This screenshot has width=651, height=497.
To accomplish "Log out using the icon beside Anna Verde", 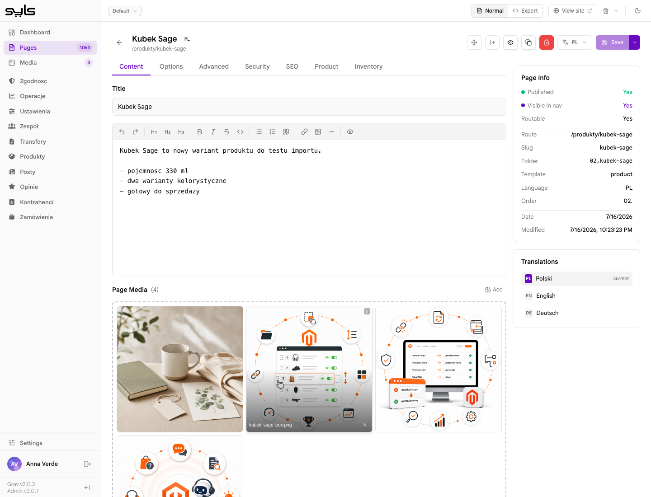I will 87,464.
